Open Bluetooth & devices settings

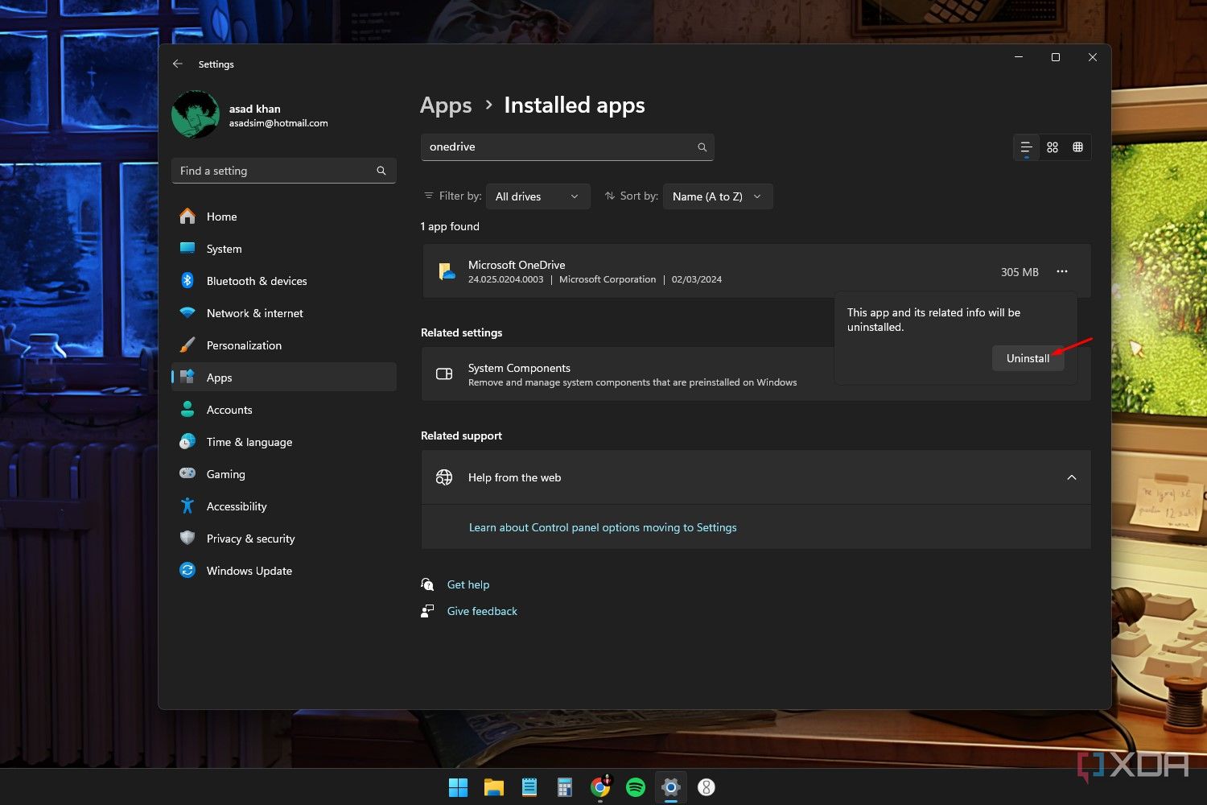tap(284, 281)
